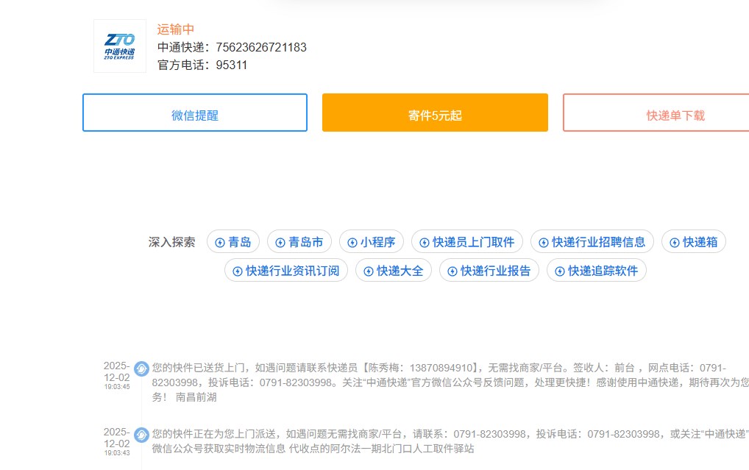Click the icon in the 快递行业资讯订阅 tag
The height and width of the screenshot is (470, 749).
(x=238, y=271)
